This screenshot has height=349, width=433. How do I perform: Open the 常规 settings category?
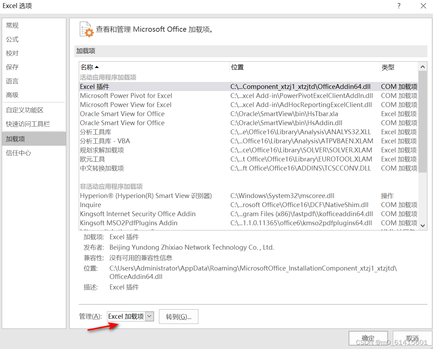click(12, 25)
